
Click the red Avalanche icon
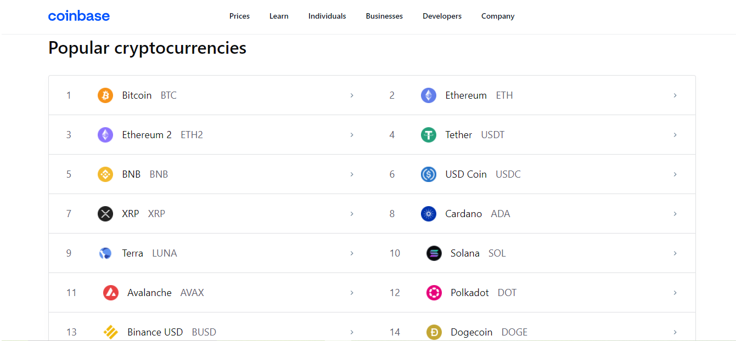click(111, 293)
